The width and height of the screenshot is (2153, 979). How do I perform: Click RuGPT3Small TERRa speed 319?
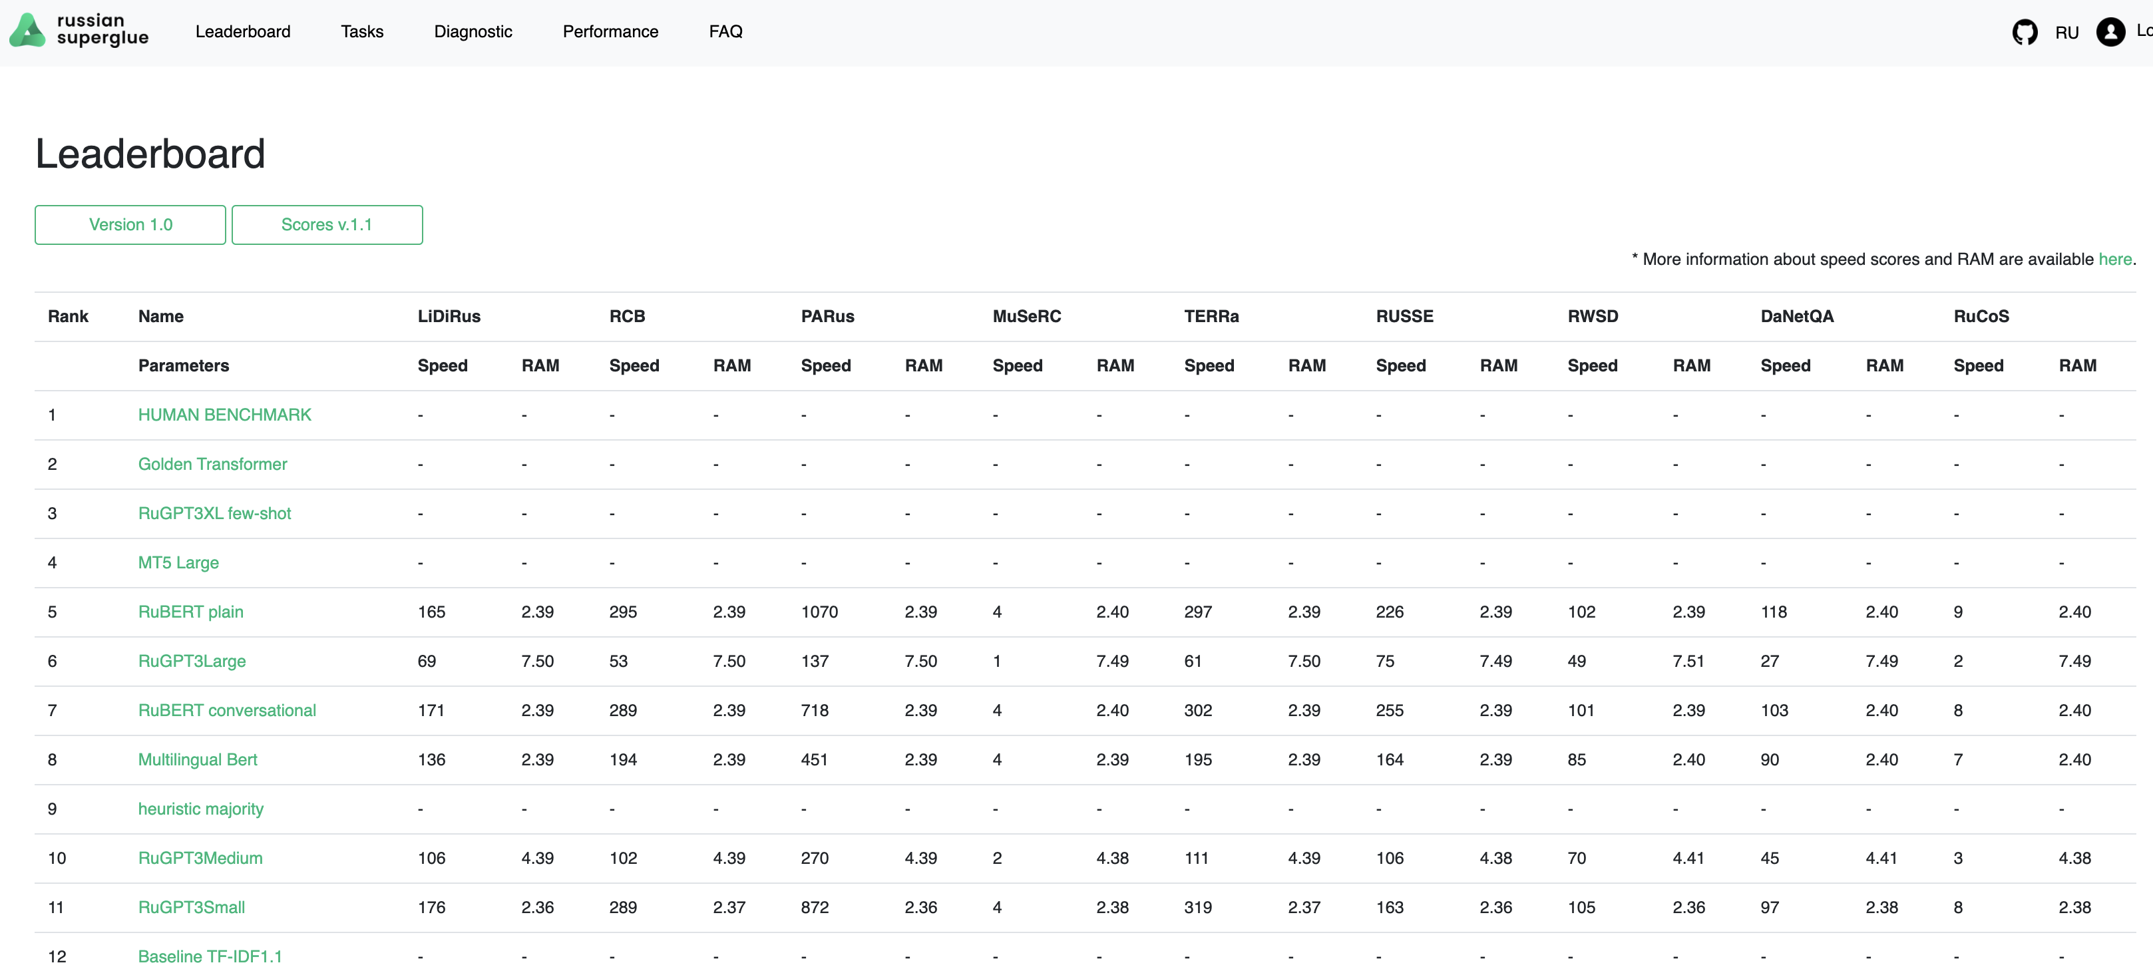click(1198, 908)
